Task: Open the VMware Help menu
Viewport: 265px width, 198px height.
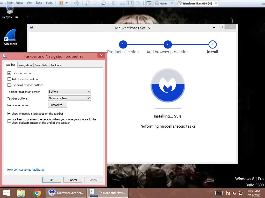Action: (x=49, y=3)
